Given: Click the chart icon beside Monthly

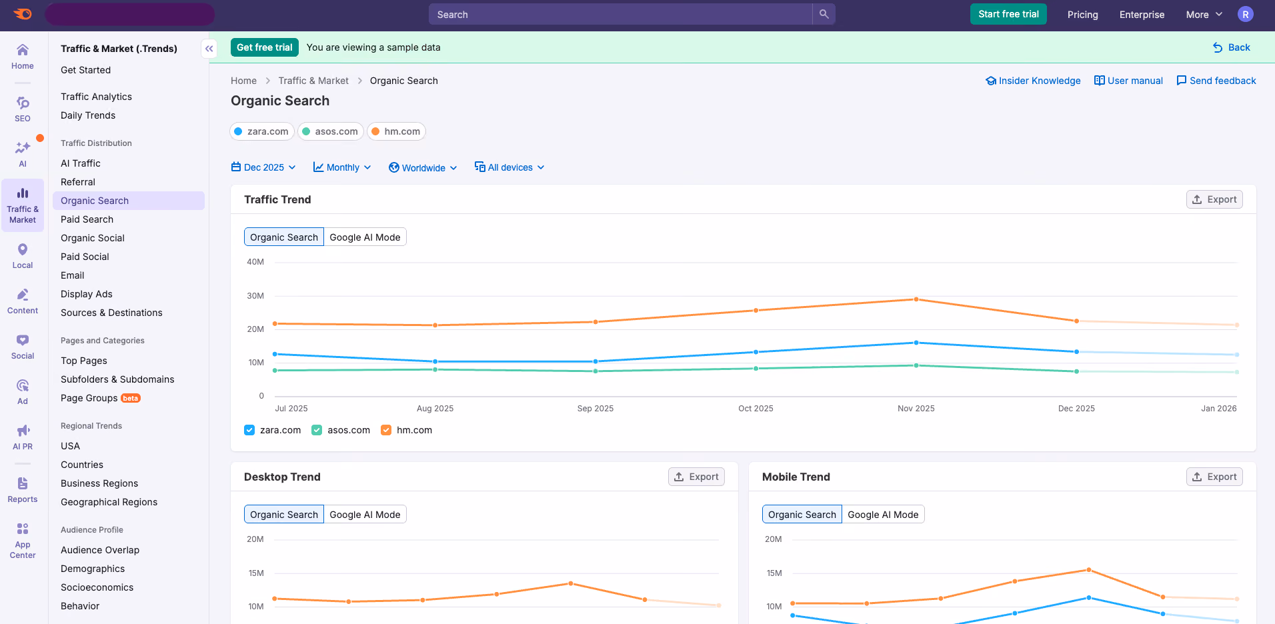Looking at the screenshot, I should click(318, 167).
